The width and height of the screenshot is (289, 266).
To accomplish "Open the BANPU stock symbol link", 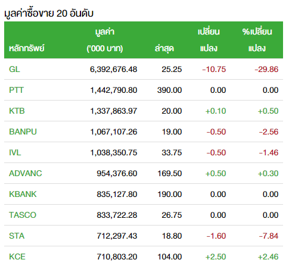I will 23,132.
